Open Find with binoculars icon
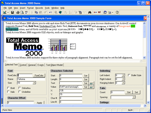151x113 pixels. (90, 12)
